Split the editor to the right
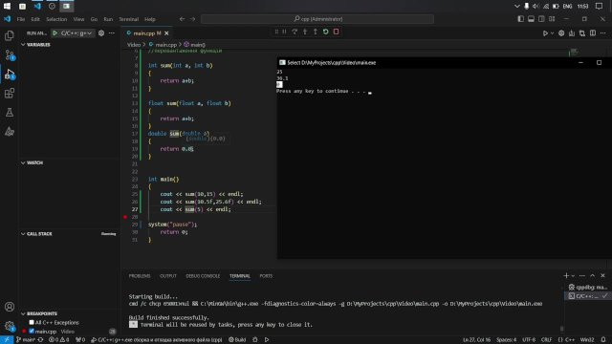The width and height of the screenshot is (612, 344). pos(593,33)
